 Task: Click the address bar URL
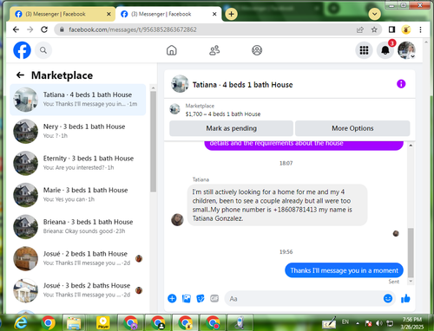[133, 29]
